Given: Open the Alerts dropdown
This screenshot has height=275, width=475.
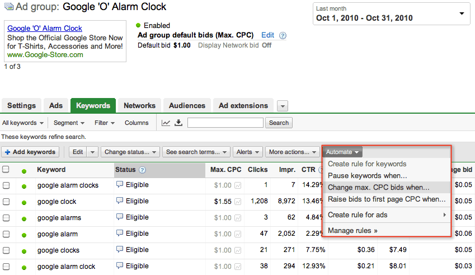Looking at the screenshot, I should [248, 152].
